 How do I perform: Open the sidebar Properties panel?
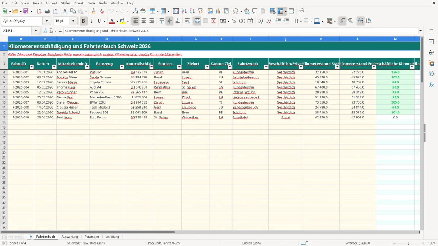click(431, 42)
